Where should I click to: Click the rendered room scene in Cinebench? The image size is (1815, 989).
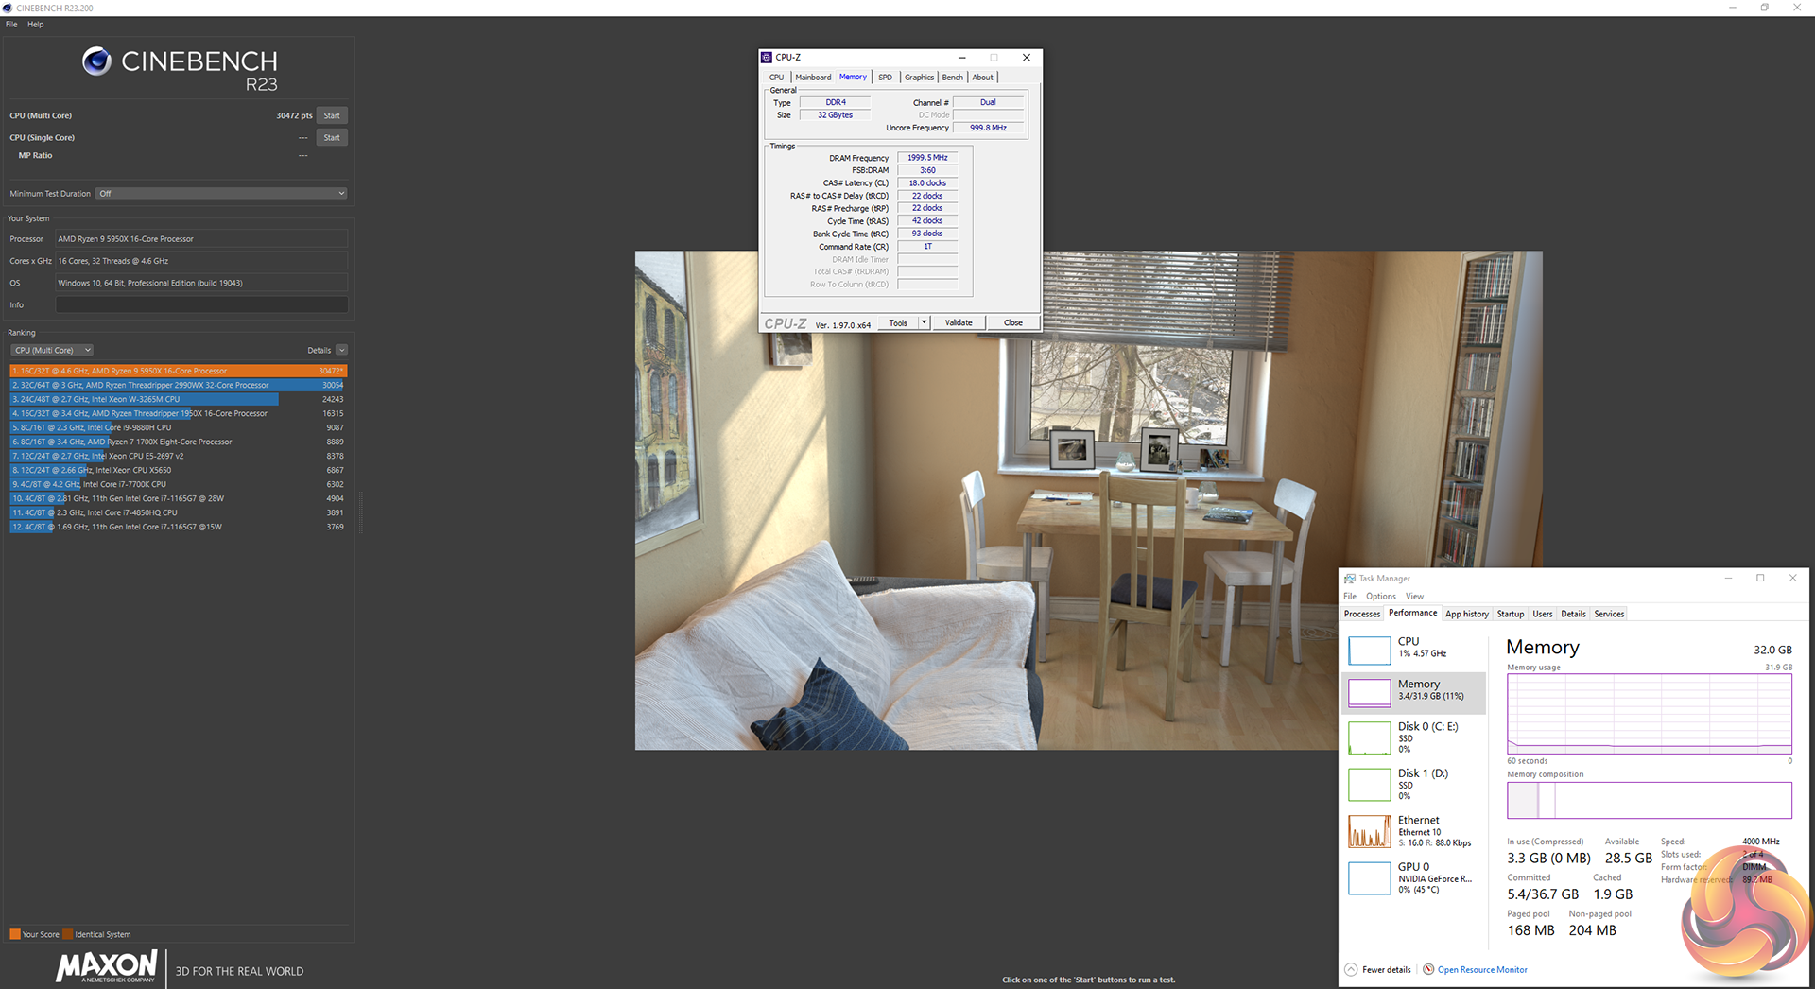coord(1088,500)
